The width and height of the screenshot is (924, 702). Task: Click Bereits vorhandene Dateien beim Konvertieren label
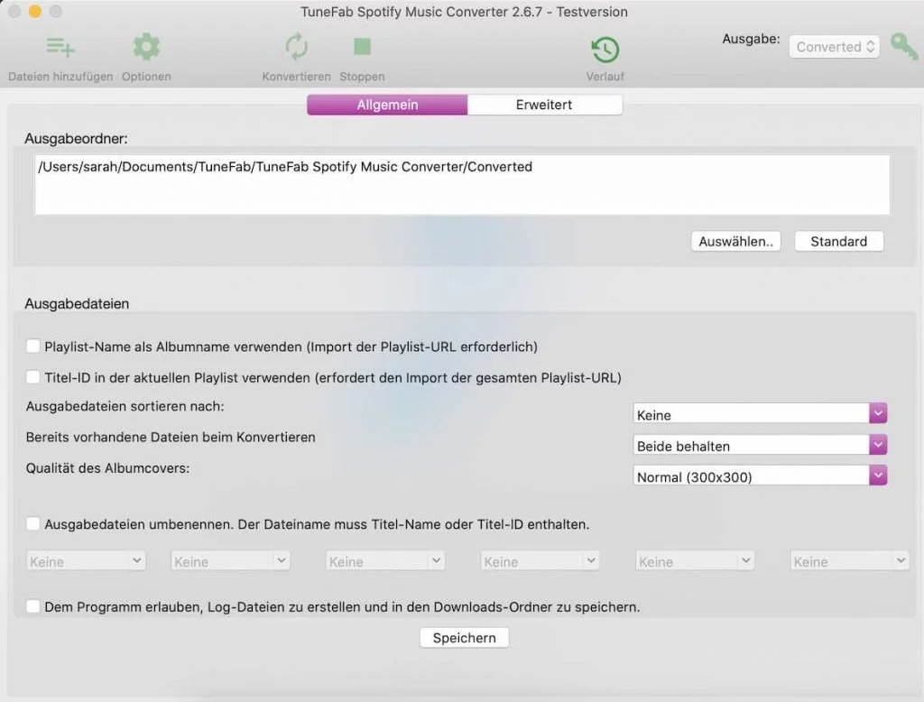point(171,437)
